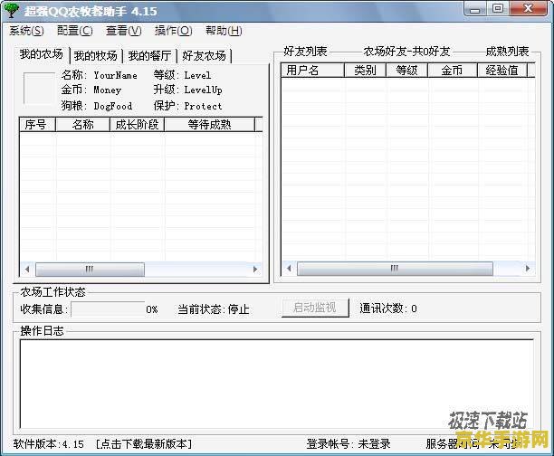554x456 pixels.
Task: Click the 登录帐号:未登录 status entry
Action: [349, 444]
